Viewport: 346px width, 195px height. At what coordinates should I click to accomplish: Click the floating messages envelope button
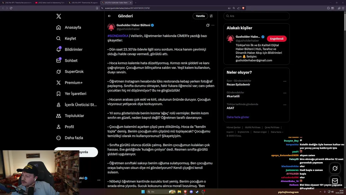tap(335, 181)
